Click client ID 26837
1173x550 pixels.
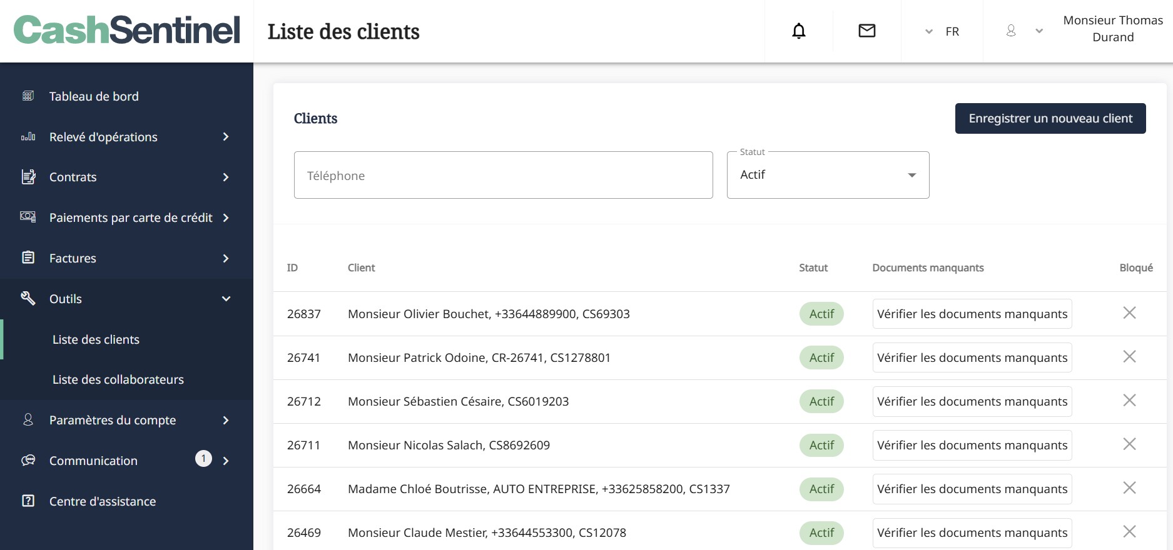click(304, 314)
